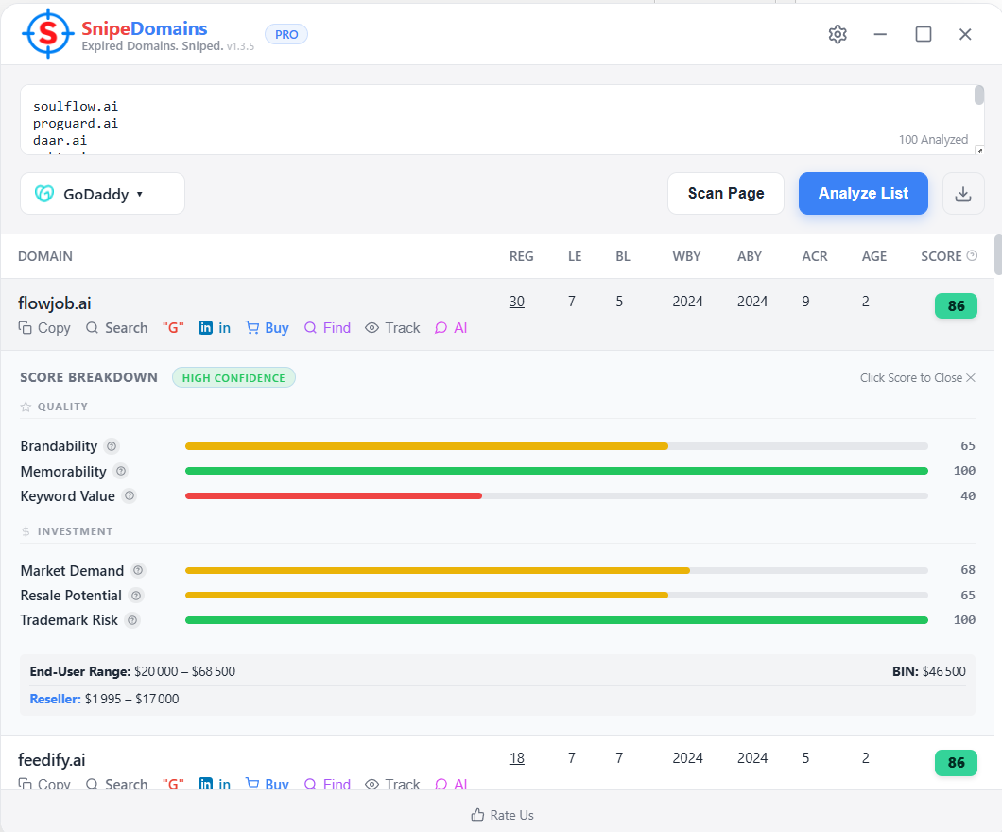Download results with the export icon
1002x832 pixels.
(963, 194)
